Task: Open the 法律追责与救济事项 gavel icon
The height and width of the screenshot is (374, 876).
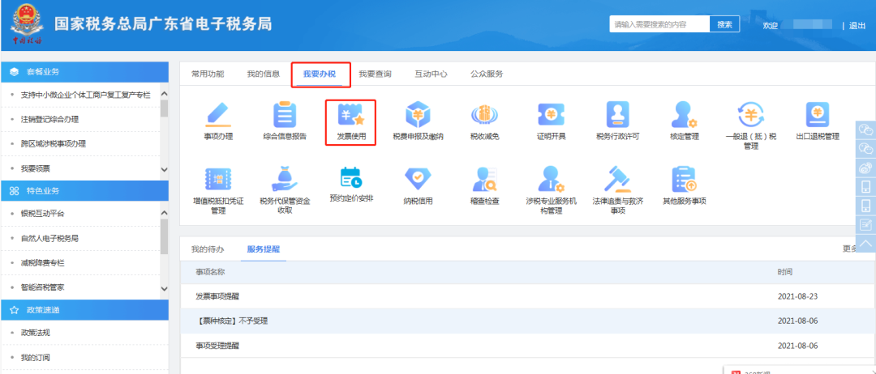Action: pyautogui.click(x=617, y=179)
